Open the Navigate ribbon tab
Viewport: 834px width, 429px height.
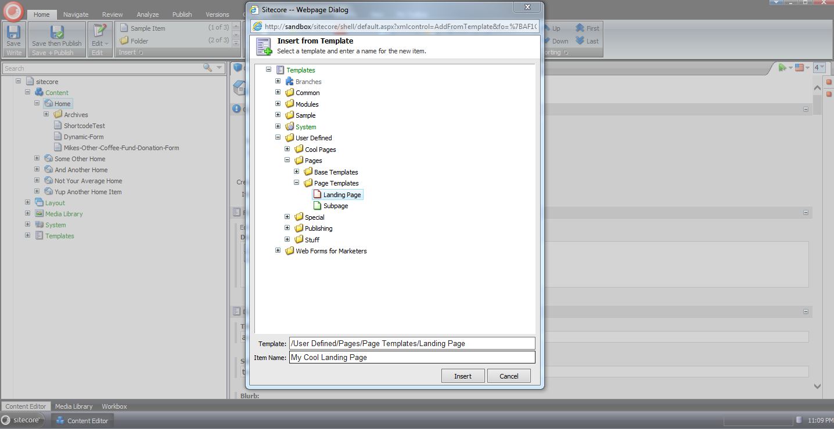pyautogui.click(x=76, y=14)
